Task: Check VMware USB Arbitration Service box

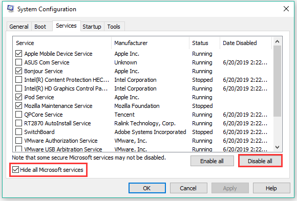Action: coord(18,149)
